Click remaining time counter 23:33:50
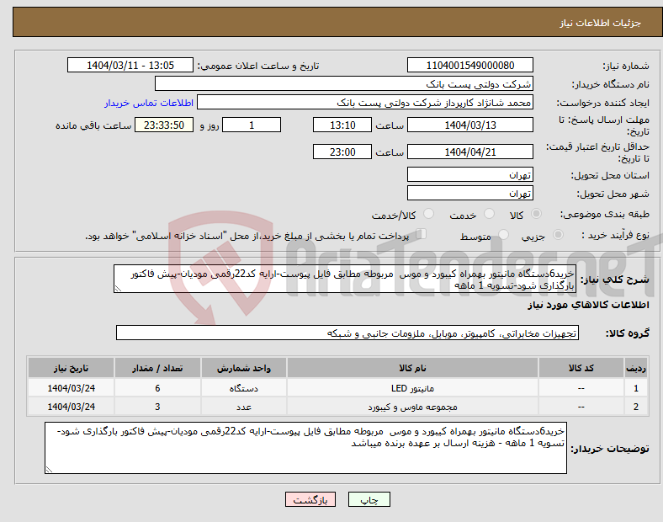Screen dimensions: 663x522 [164, 125]
